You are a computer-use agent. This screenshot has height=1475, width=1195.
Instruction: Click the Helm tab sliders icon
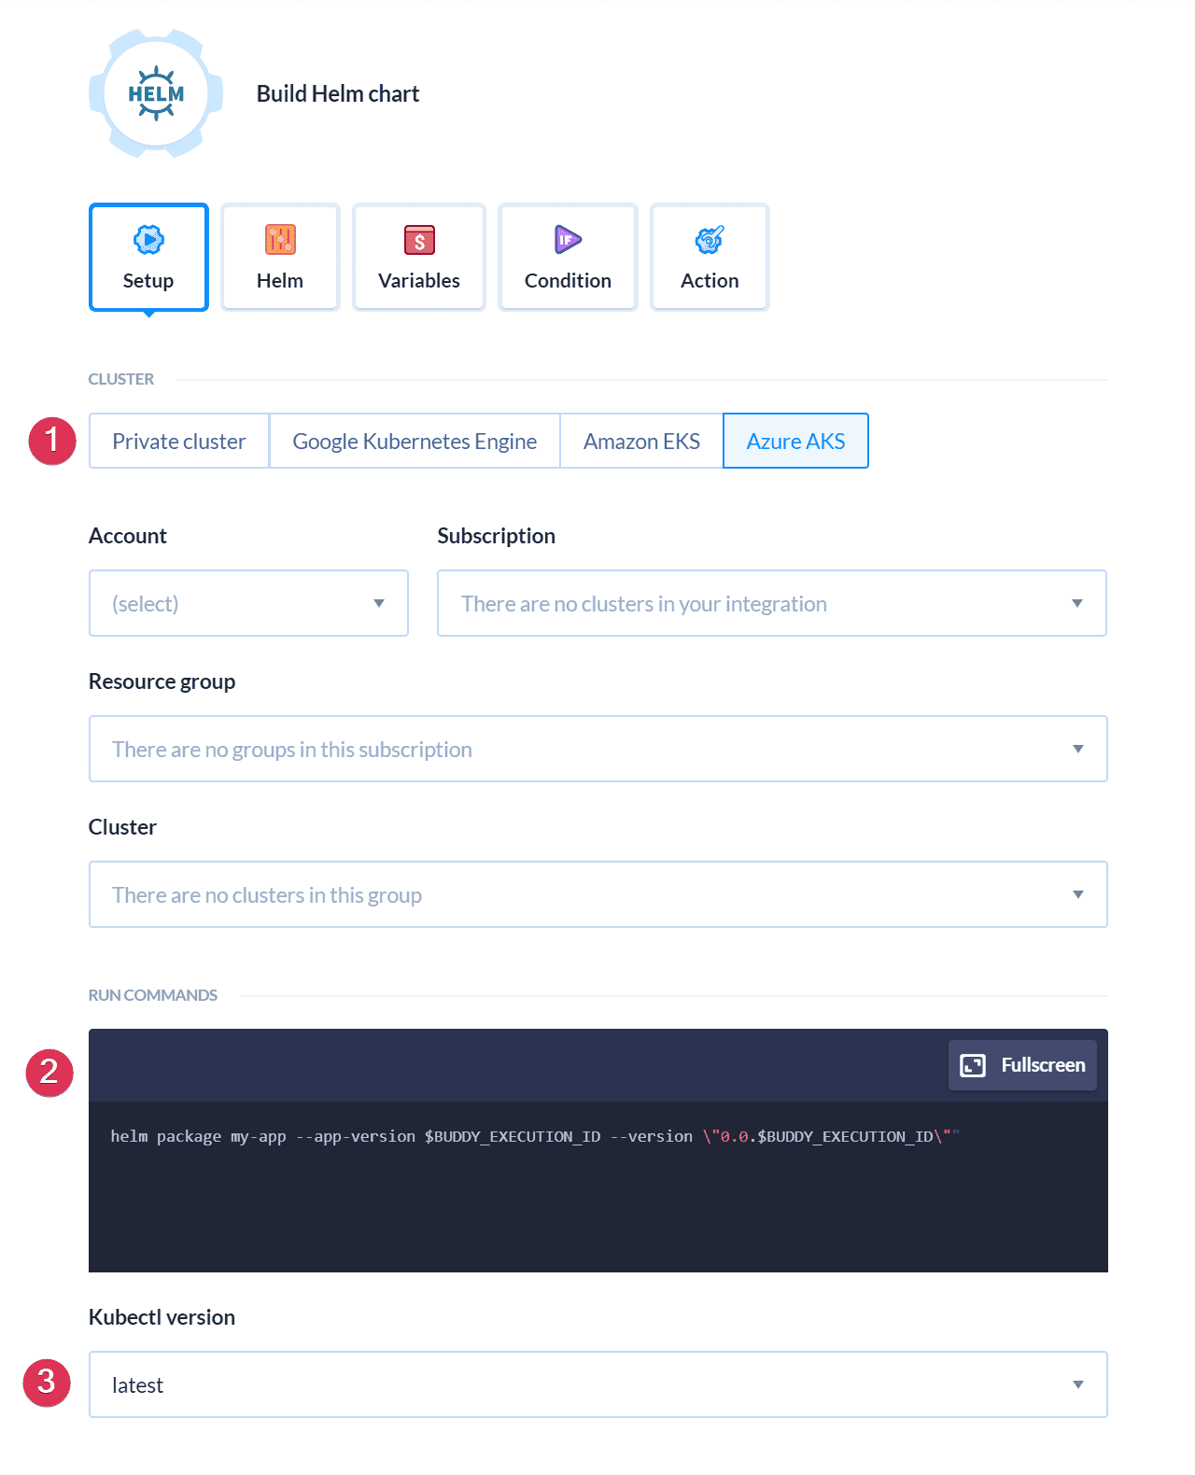click(280, 240)
